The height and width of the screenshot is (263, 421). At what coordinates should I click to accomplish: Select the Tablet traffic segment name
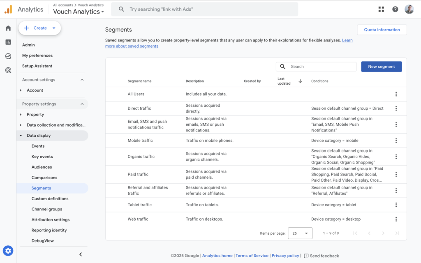tap(140, 205)
